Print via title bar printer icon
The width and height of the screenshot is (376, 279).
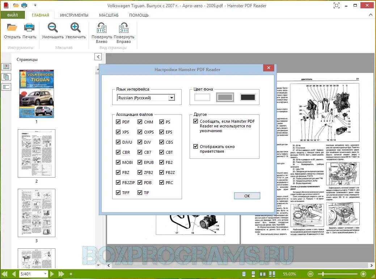click(x=24, y=5)
